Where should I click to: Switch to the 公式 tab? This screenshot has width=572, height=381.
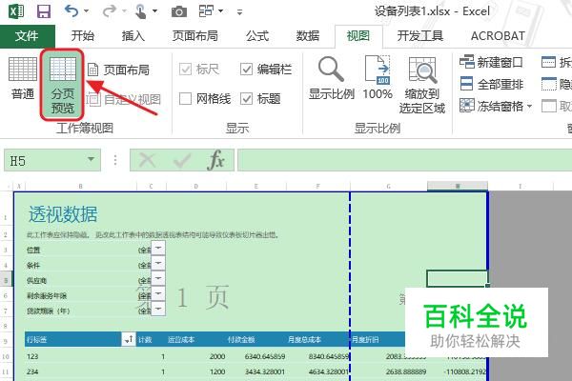(257, 36)
